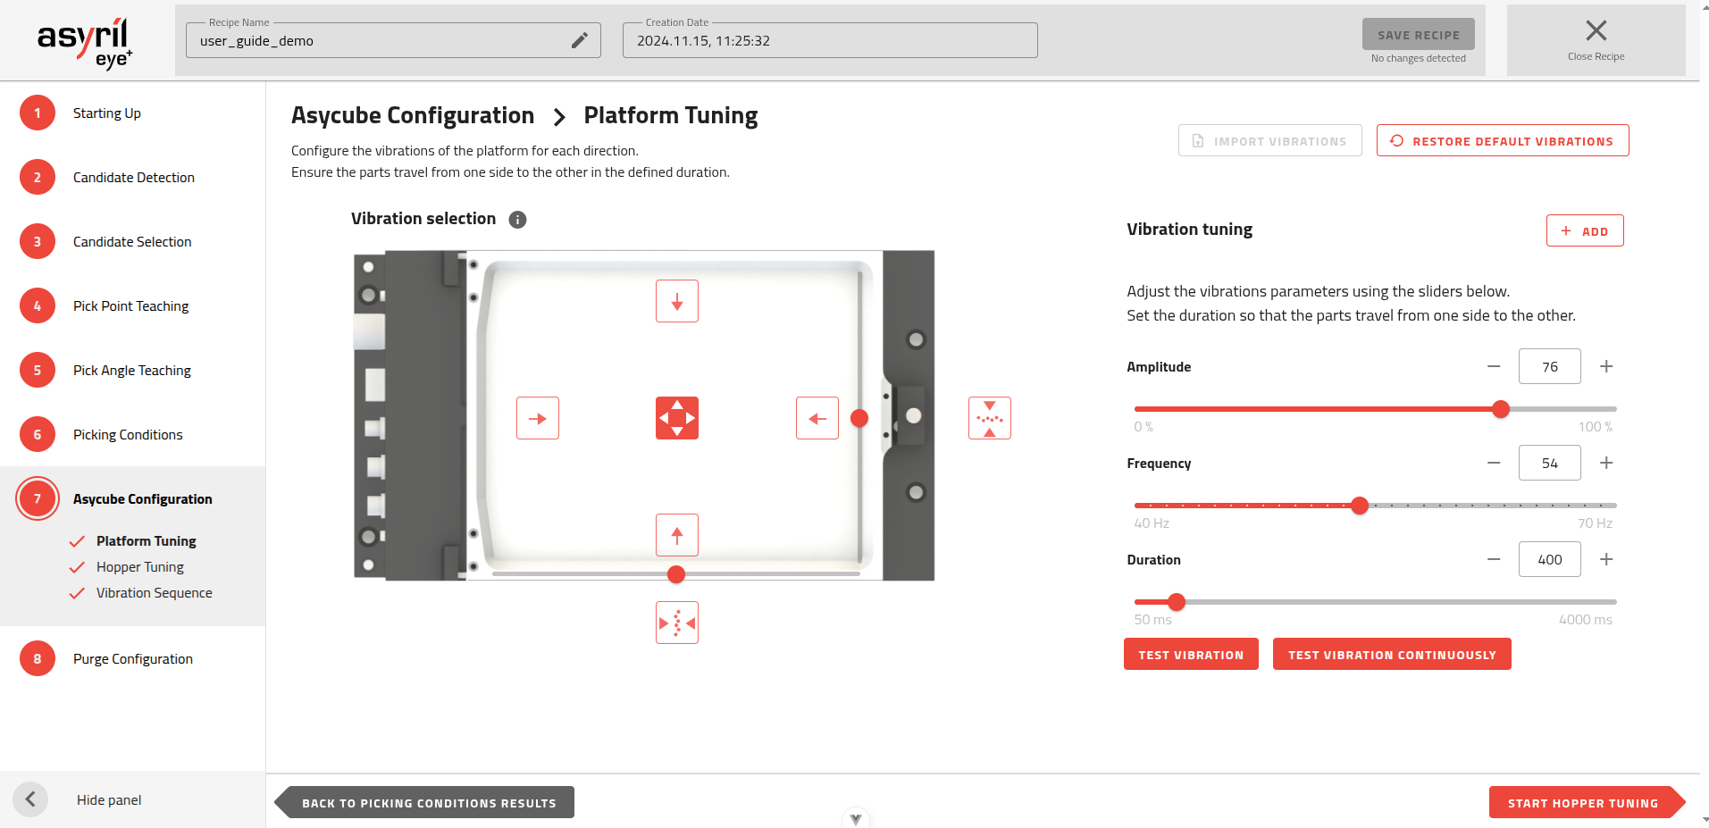Expand the bottom panel chevron
Image resolution: width=1709 pixels, height=828 pixels.
[856, 818]
